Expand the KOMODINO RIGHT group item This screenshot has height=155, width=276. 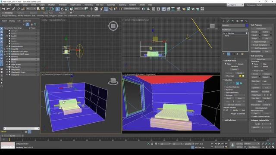[x=5, y=54]
